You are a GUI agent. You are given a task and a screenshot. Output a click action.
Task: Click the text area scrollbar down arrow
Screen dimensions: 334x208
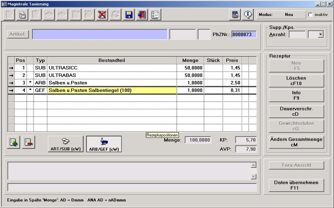click(x=253, y=177)
